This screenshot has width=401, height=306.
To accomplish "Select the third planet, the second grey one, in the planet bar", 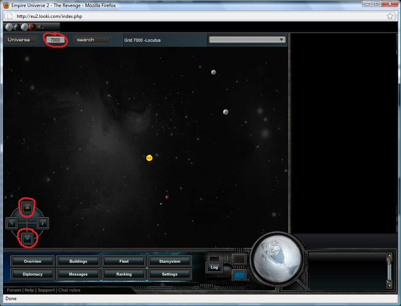I will click(25, 27).
